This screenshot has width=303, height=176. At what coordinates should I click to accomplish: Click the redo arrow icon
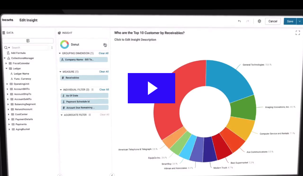point(248,21)
